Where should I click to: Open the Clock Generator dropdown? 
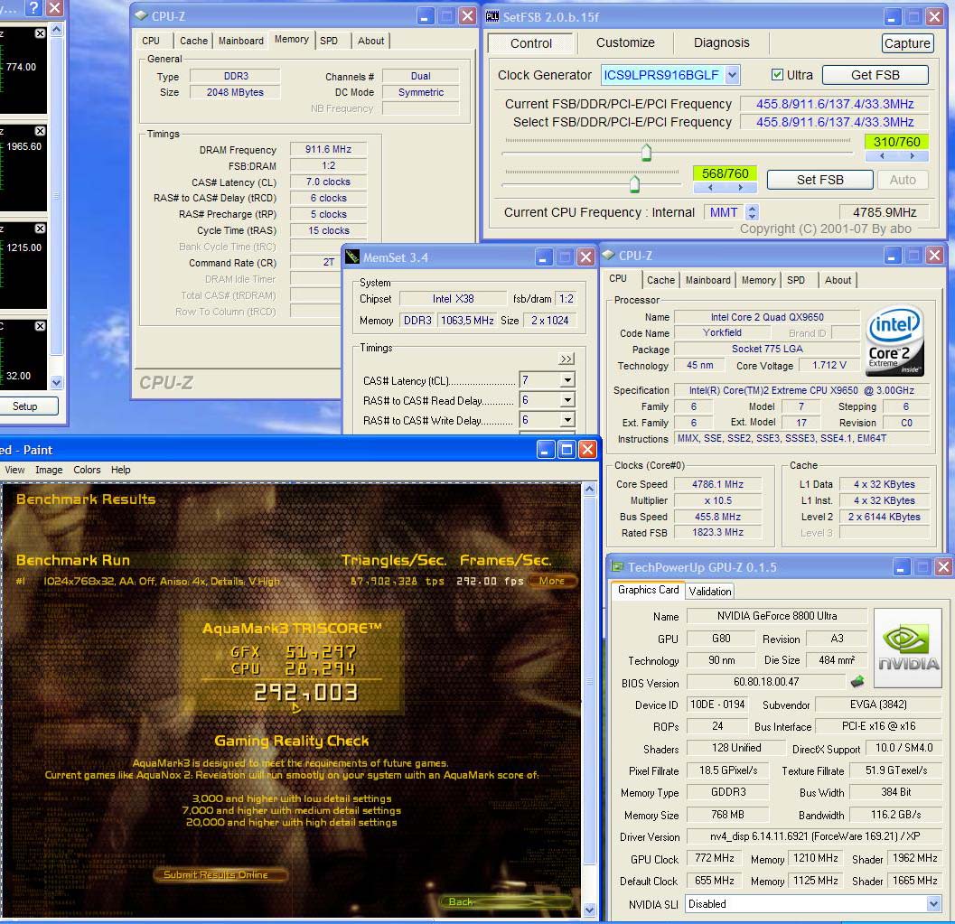(x=733, y=75)
